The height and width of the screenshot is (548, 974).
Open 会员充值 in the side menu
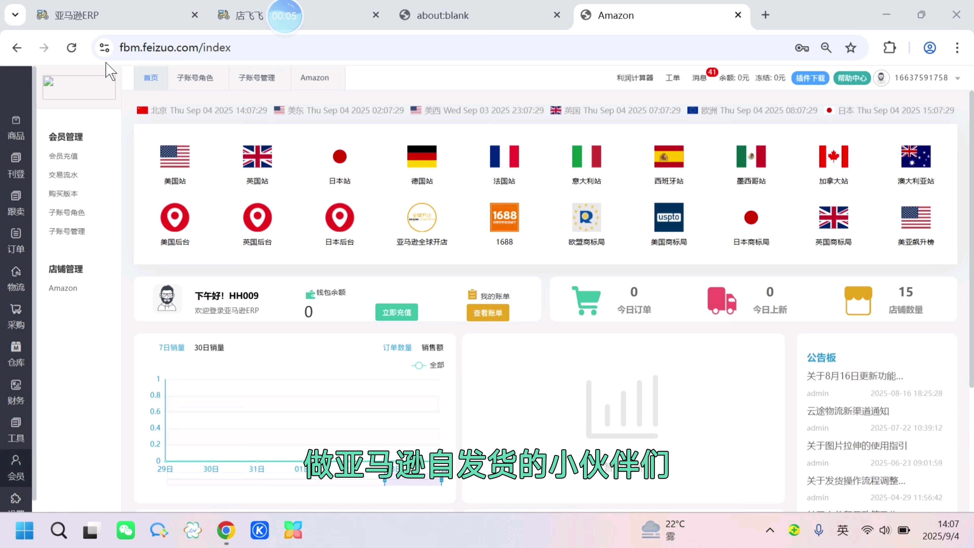click(x=63, y=156)
